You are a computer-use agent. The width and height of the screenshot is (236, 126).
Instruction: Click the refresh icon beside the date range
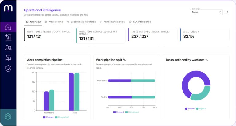coord(227,12)
